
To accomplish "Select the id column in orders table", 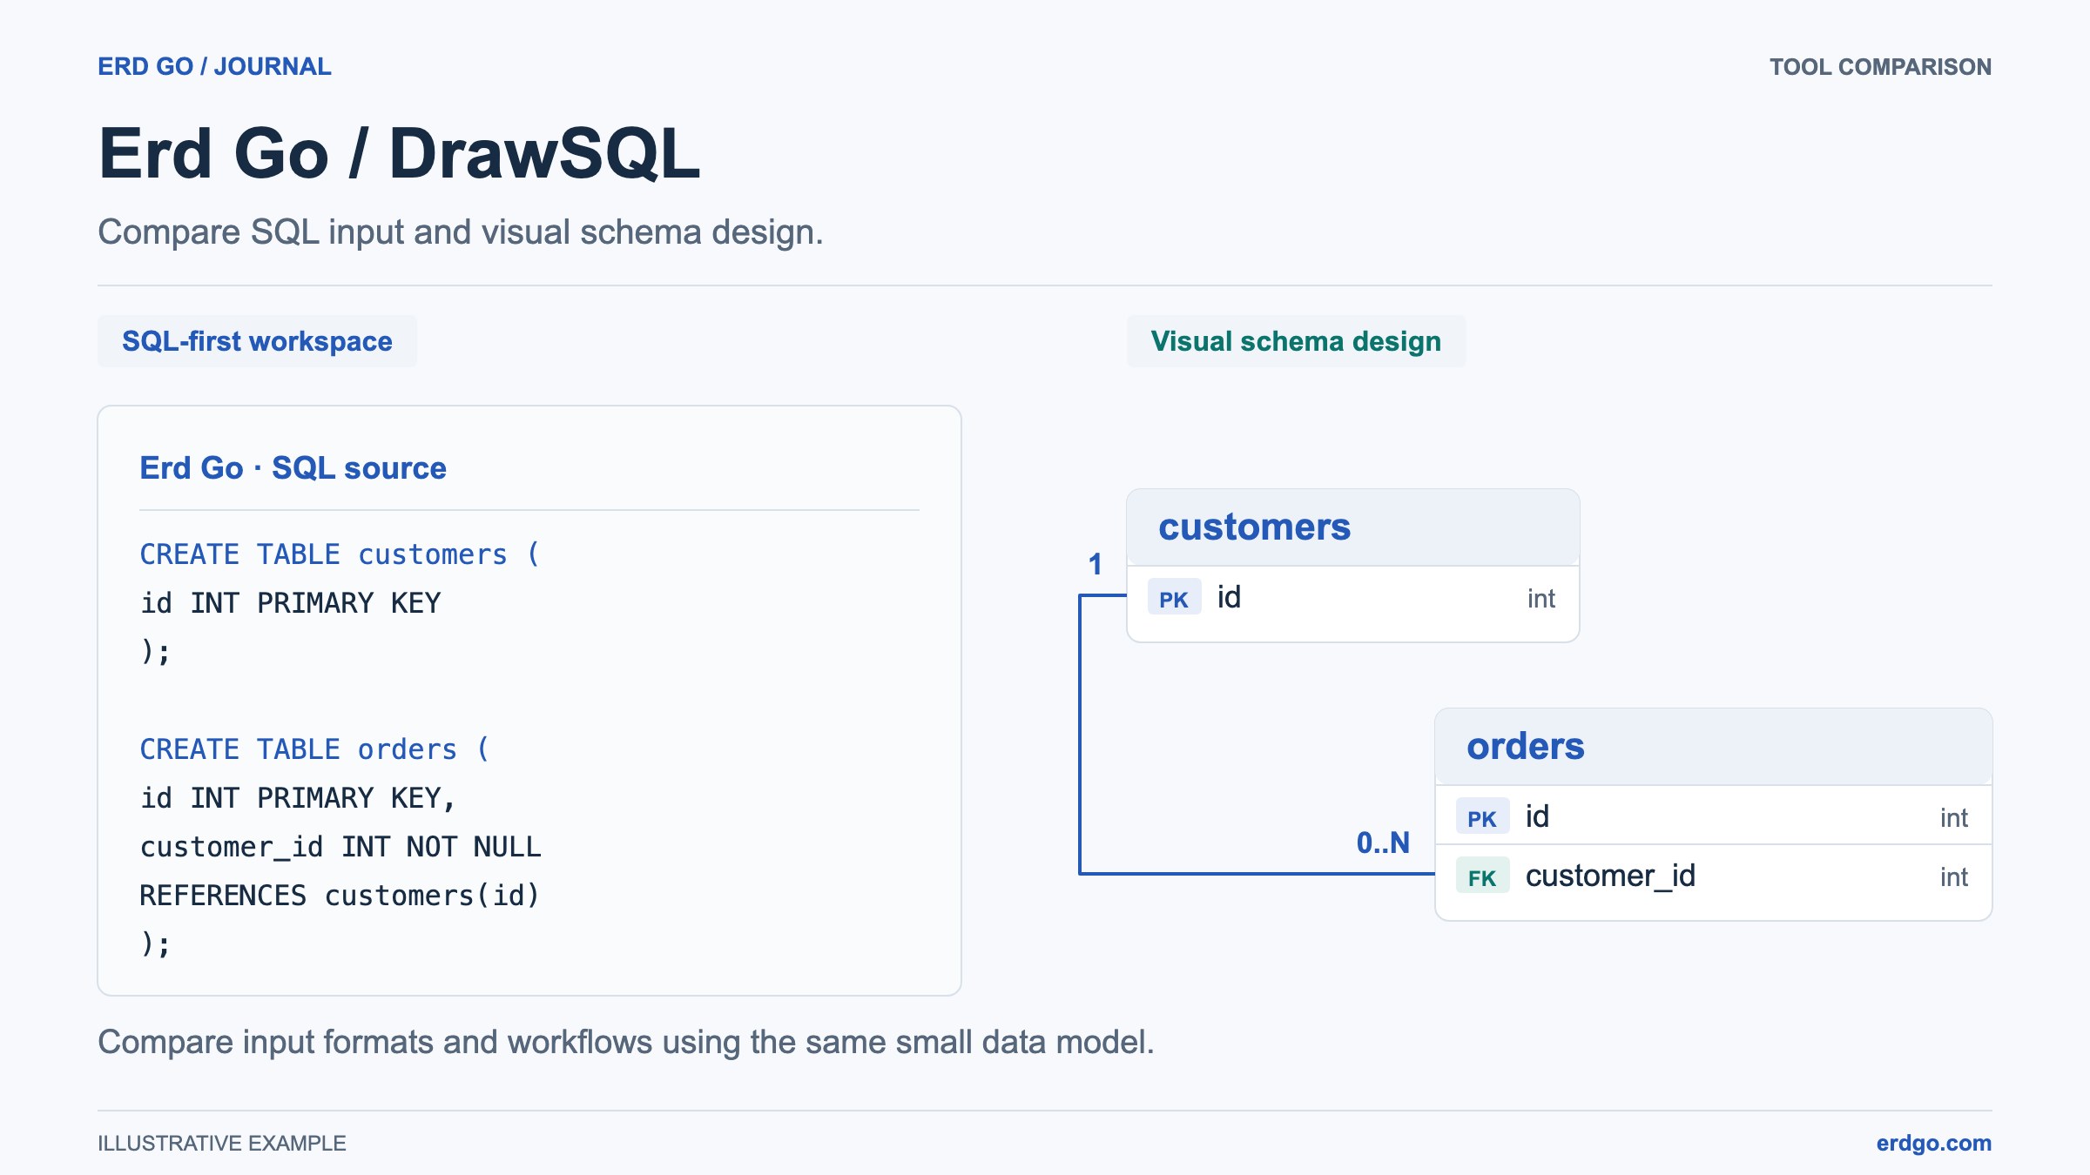I will 1713,816.
